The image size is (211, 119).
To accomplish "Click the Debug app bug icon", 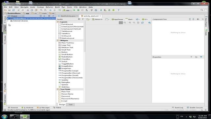I will (78, 10).
